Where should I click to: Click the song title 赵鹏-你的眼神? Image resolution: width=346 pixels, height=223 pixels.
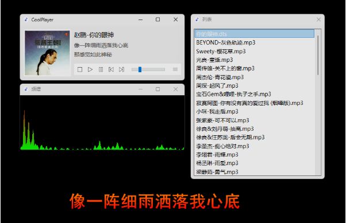coord(94,35)
